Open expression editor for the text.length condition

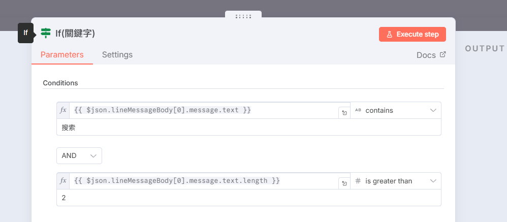[x=344, y=183]
